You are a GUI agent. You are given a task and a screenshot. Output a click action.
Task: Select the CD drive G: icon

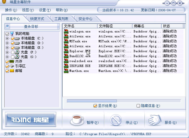tap(17, 57)
